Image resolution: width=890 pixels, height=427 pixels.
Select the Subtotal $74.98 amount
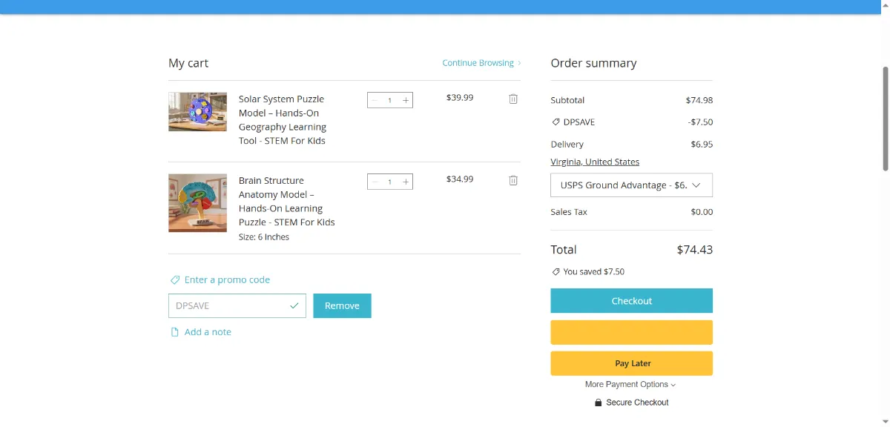click(699, 100)
